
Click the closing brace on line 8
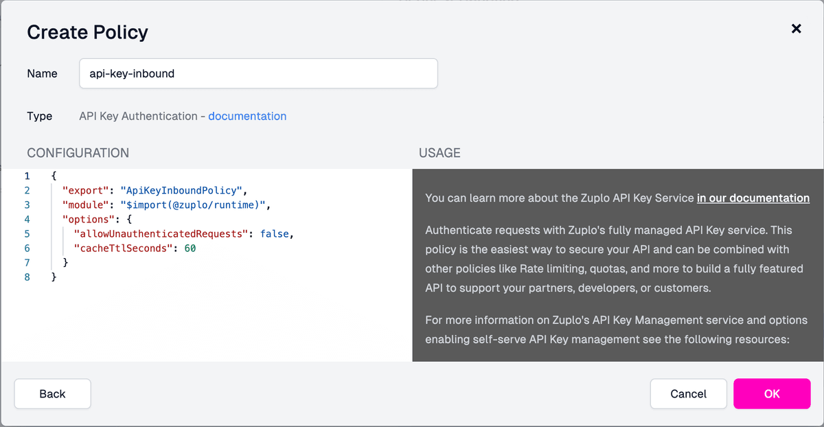coord(55,277)
